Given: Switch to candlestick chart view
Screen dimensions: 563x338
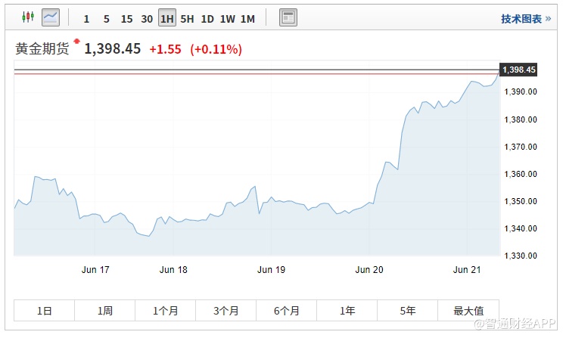Looking at the screenshot, I should pyautogui.click(x=28, y=17).
